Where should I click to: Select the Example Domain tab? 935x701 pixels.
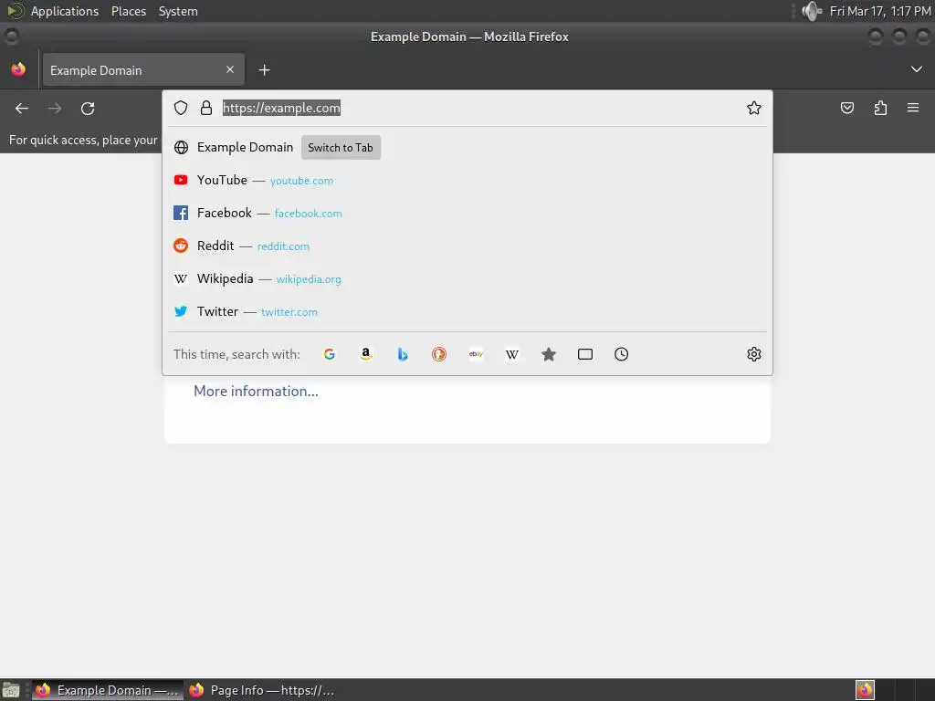pyautogui.click(x=143, y=69)
